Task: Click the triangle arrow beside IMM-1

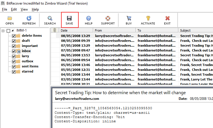Action: coord(12,30)
